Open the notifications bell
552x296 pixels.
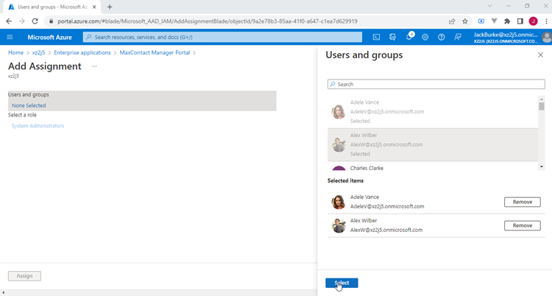409,37
